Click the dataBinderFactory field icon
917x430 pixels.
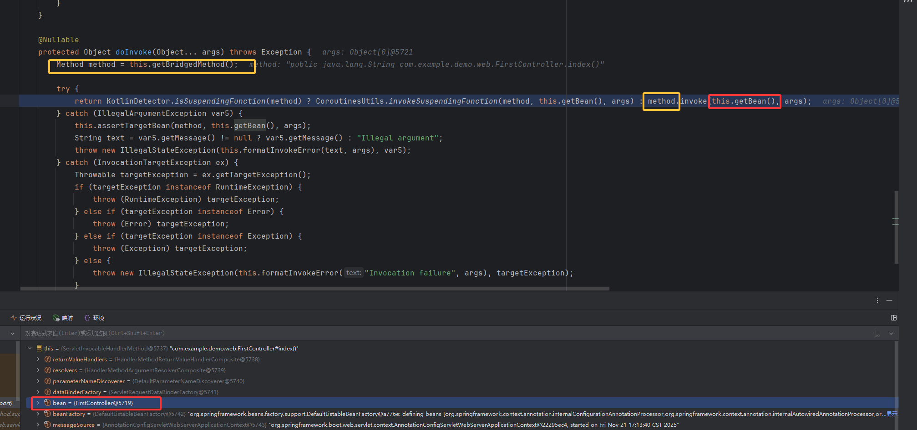pyautogui.click(x=47, y=392)
